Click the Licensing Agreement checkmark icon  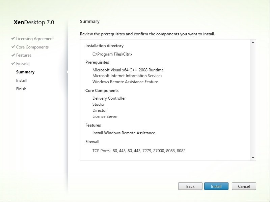point(13,38)
